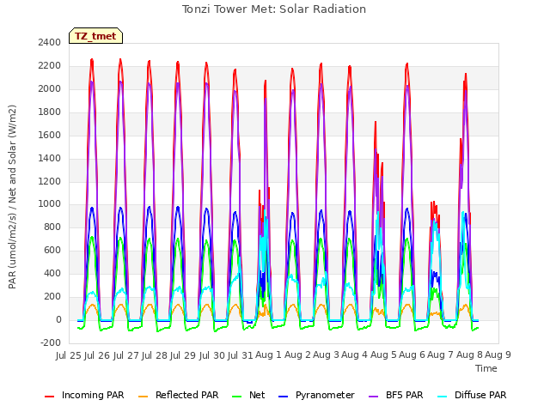Click the Jul 26 x-axis date label

(97, 355)
